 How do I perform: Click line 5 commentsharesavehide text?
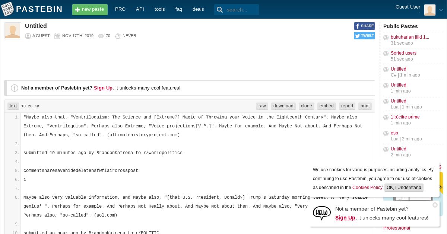81,170
